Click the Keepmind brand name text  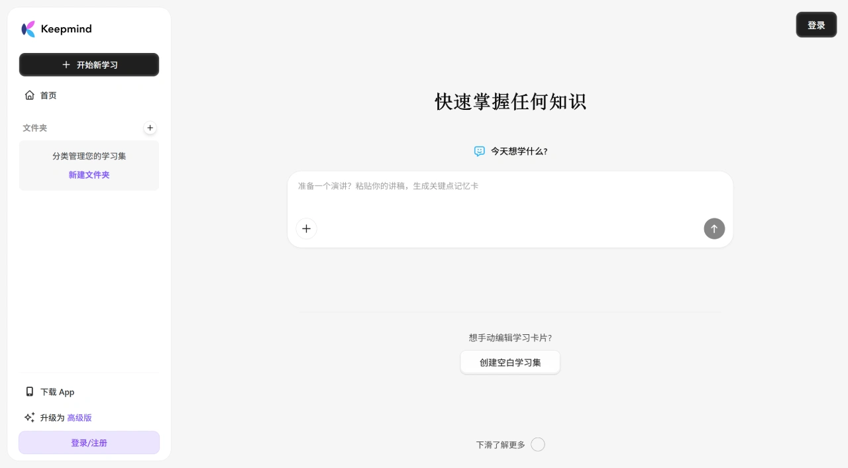pyautogui.click(x=66, y=29)
